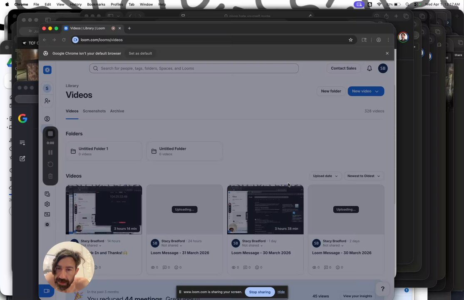Open the Upload date sort dropdown
Viewport: 464px width, 300px height.
click(325, 176)
